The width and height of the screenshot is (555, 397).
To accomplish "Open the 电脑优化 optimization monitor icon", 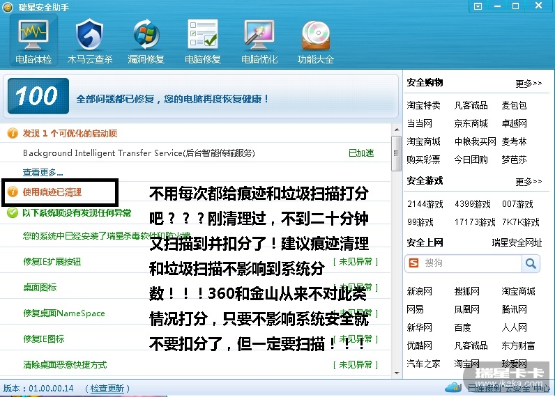I will tap(259, 42).
